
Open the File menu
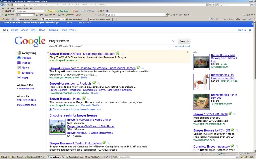3,8
